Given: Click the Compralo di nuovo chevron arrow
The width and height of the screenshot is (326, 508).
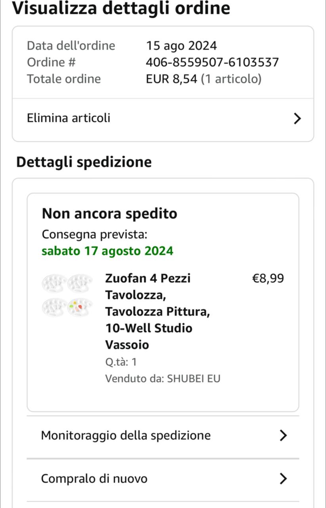Looking at the screenshot, I should 283,479.
